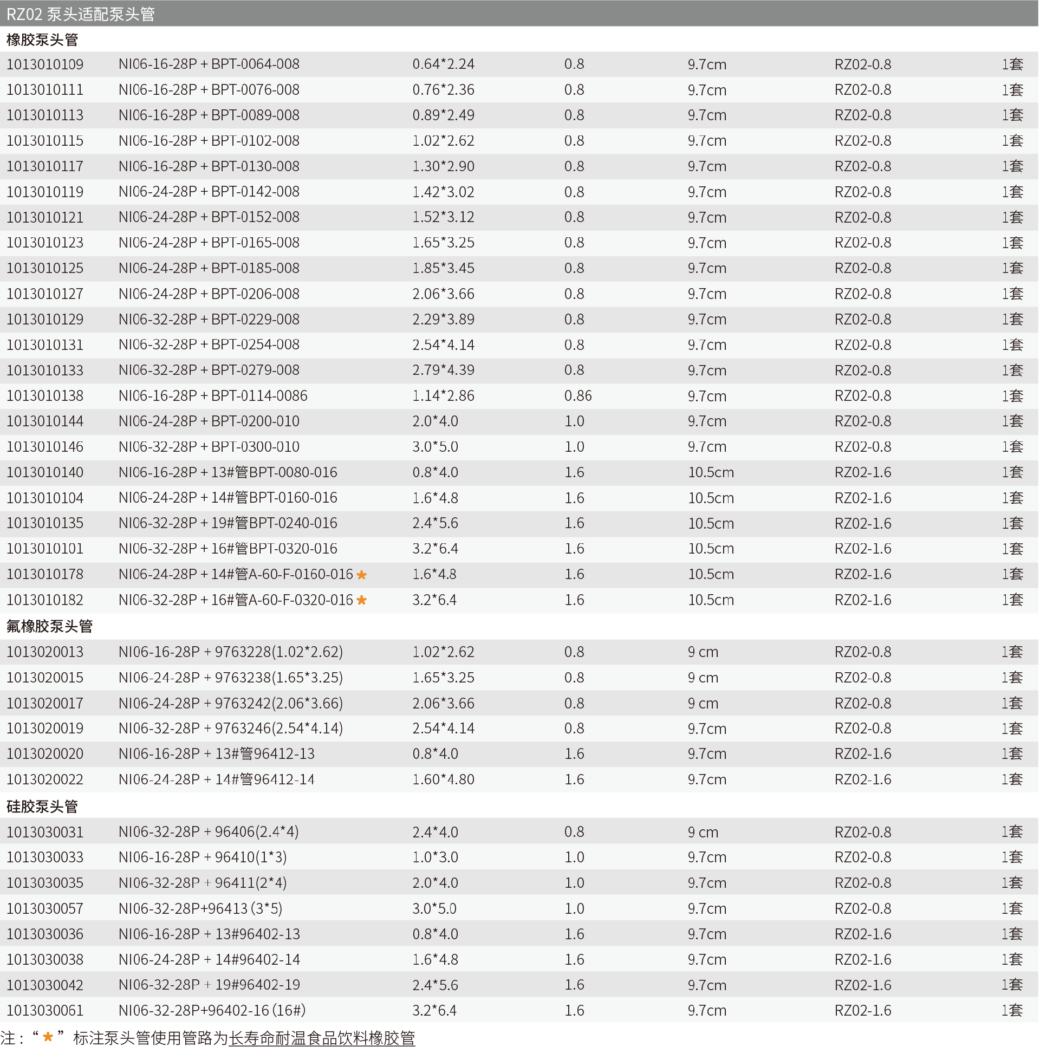Click model NI06-32-28P+96402-16 (16#)
The height and width of the screenshot is (1053, 1040).
click(x=212, y=1011)
